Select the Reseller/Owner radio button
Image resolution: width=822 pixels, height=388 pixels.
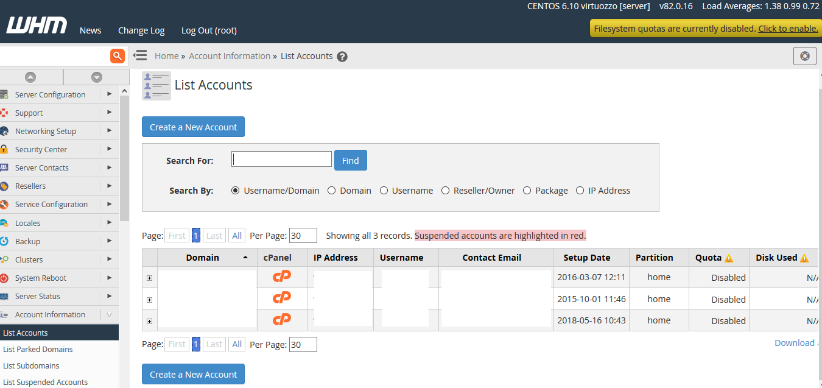[446, 191]
